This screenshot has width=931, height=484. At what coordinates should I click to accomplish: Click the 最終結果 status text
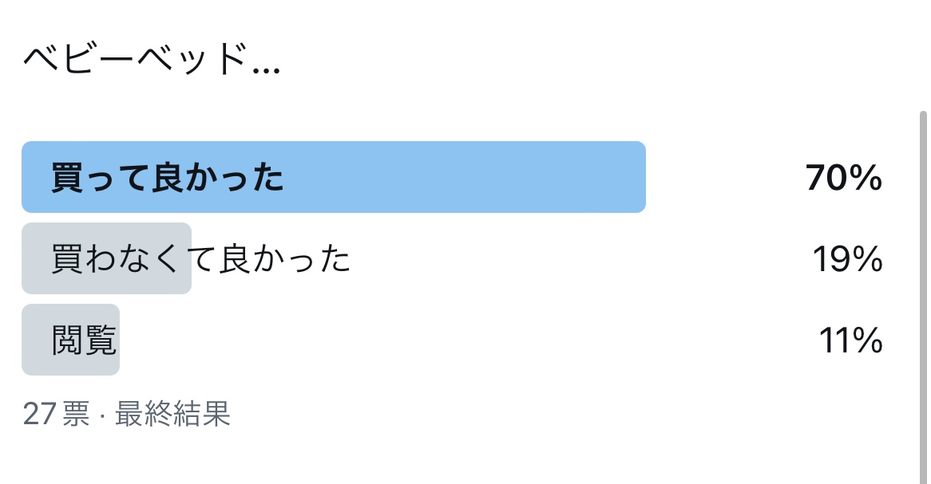[172, 415]
